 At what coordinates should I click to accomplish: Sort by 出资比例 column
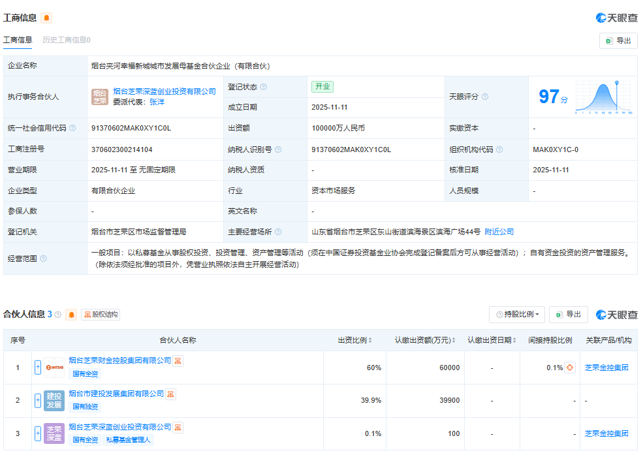[370, 340]
